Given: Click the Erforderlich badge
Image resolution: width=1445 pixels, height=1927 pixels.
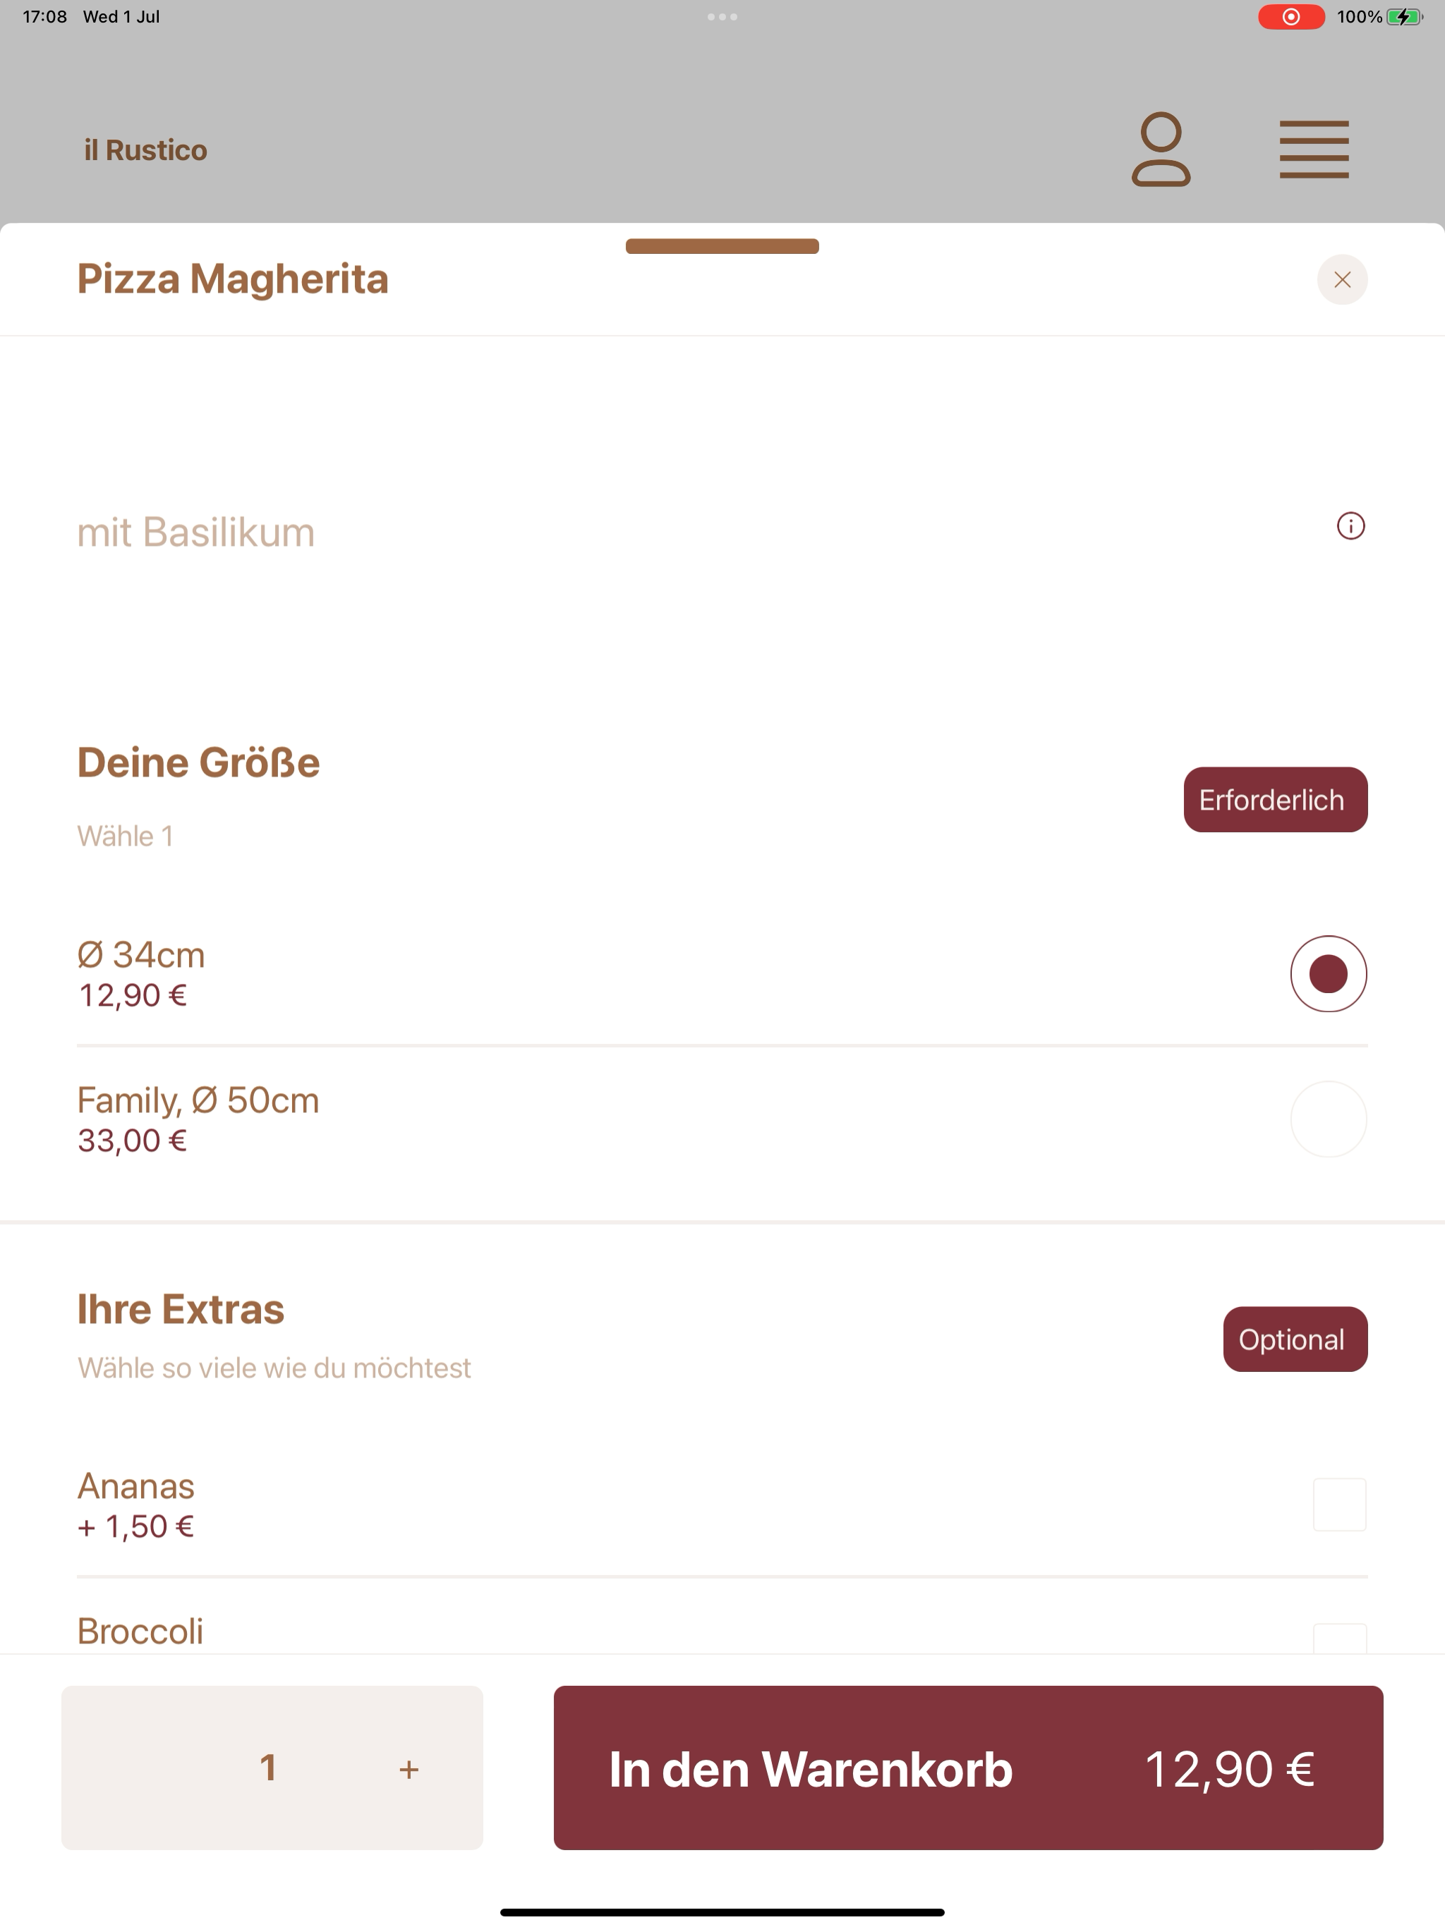Looking at the screenshot, I should [1275, 800].
